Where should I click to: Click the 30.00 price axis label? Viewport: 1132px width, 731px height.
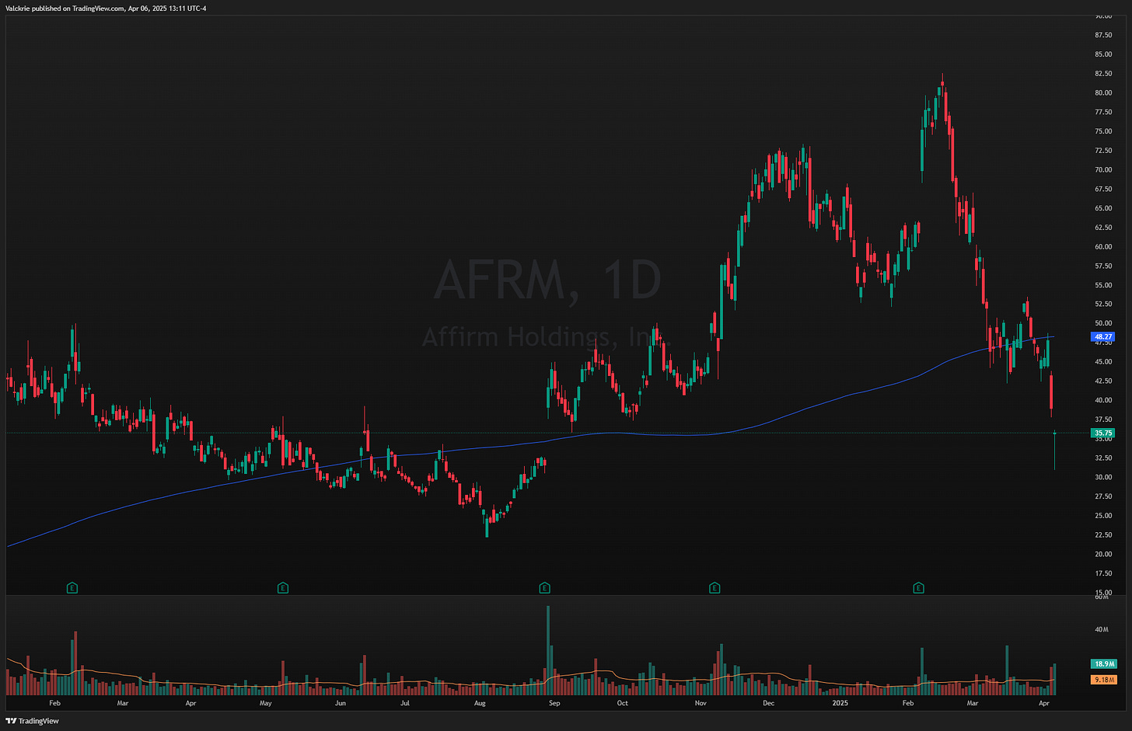tap(1103, 477)
